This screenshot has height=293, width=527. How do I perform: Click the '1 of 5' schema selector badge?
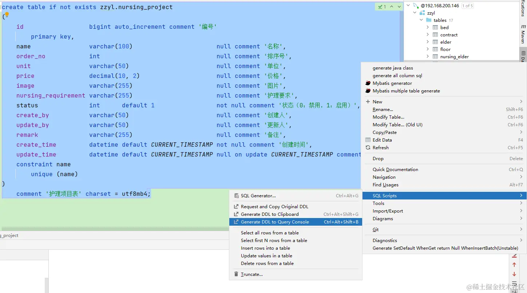click(x=468, y=6)
